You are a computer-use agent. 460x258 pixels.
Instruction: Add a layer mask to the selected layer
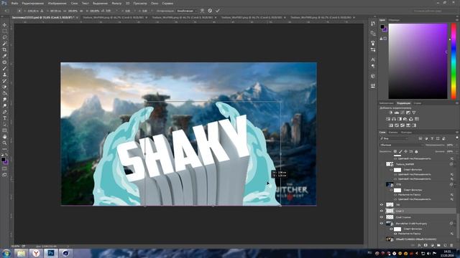point(425,245)
